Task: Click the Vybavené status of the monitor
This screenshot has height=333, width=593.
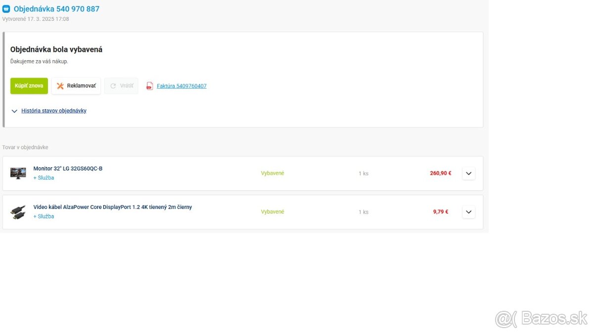Action: pos(272,173)
